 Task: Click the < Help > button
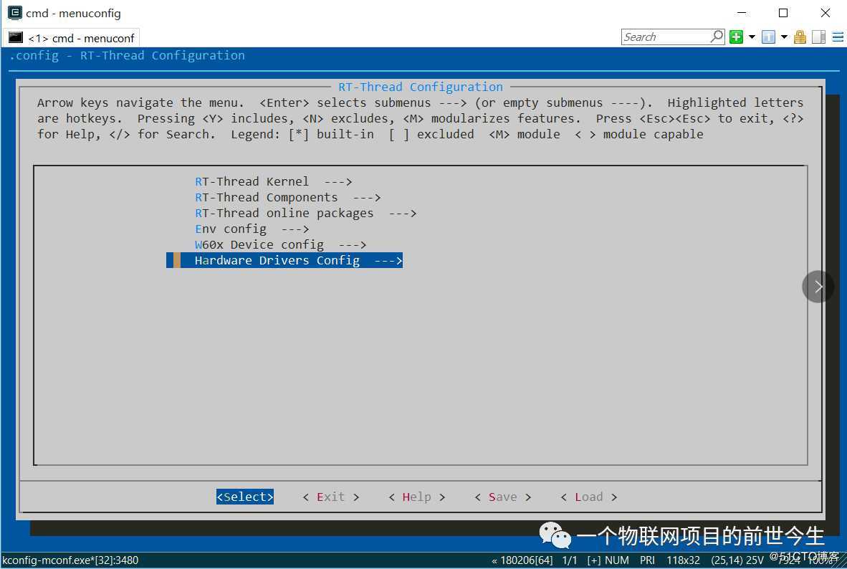point(416,497)
